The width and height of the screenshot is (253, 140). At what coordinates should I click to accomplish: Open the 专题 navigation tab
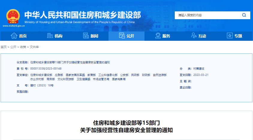[x=234, y=36]
